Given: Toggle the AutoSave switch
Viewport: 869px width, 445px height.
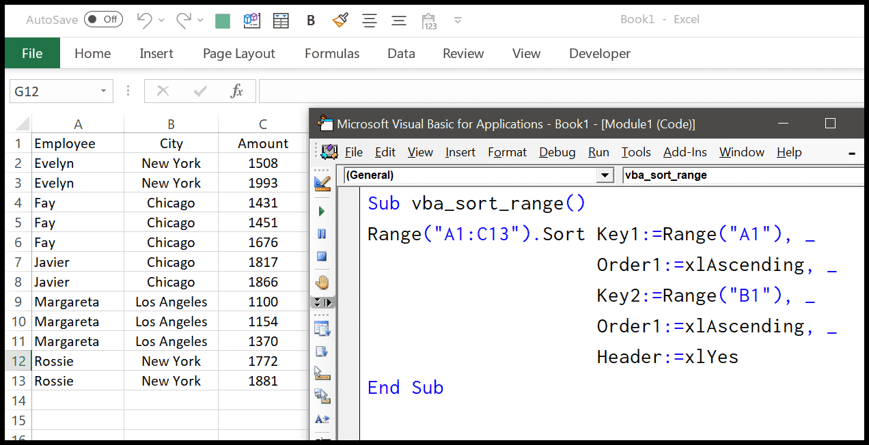Looking at the screenshot, I should click(x=103, y=20).
